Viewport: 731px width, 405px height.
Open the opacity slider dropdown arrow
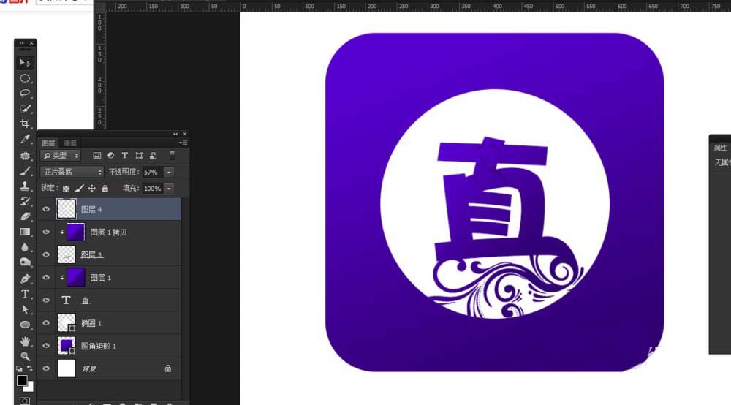[x=169, y=172]
